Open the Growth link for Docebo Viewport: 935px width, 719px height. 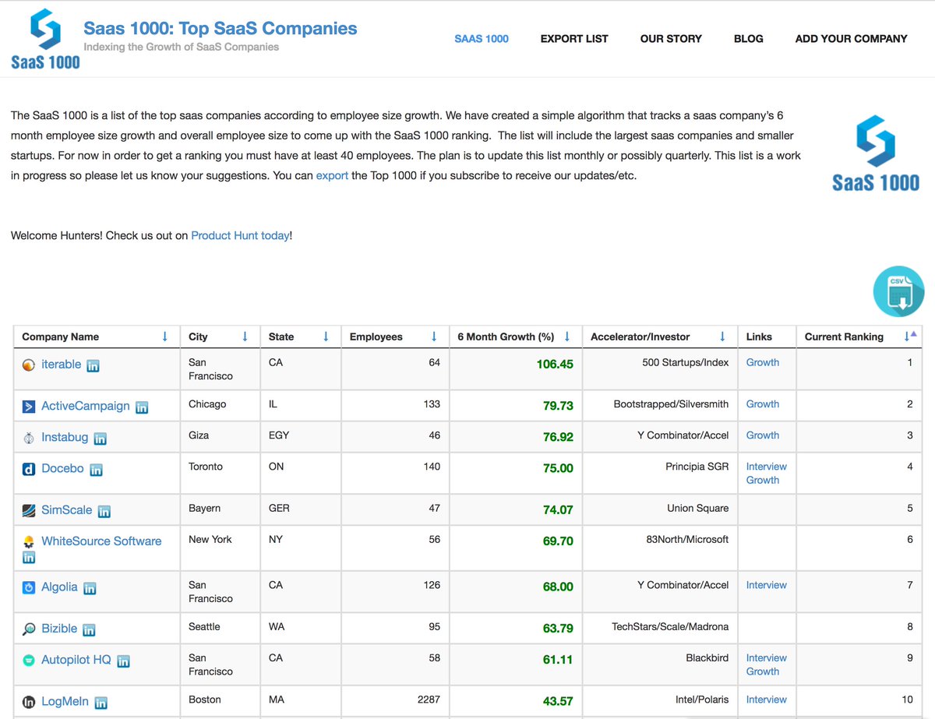(x=763, y=481)
